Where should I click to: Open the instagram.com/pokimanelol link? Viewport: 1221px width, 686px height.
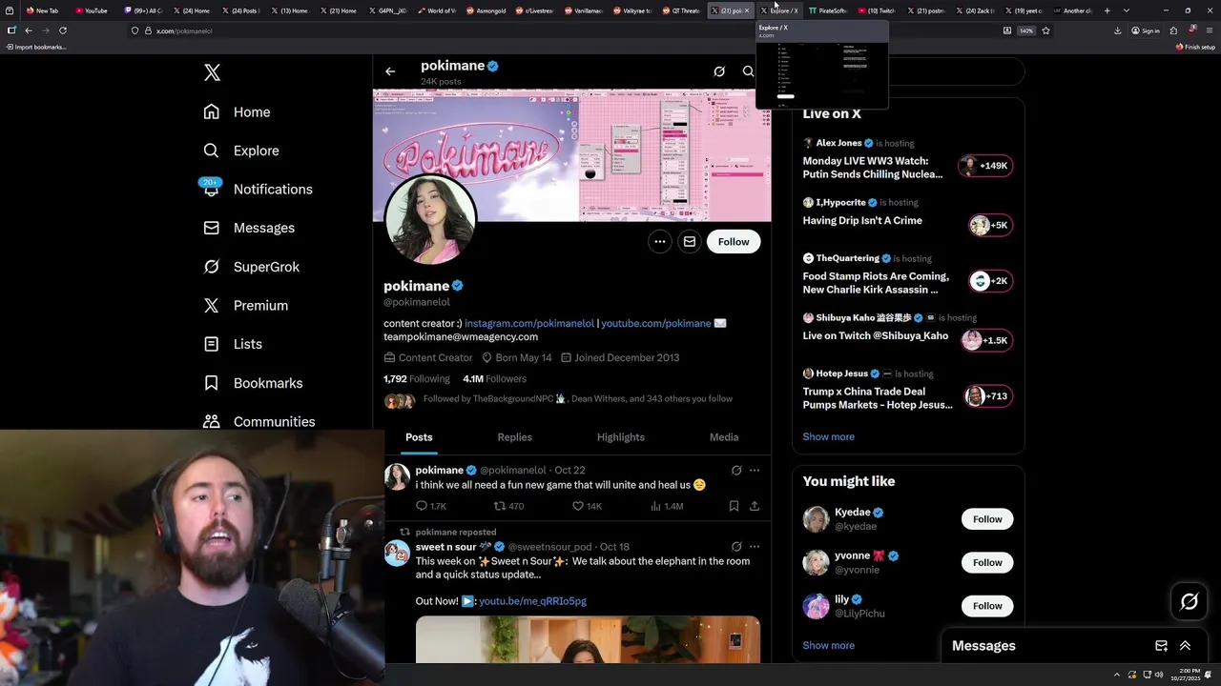529,323
